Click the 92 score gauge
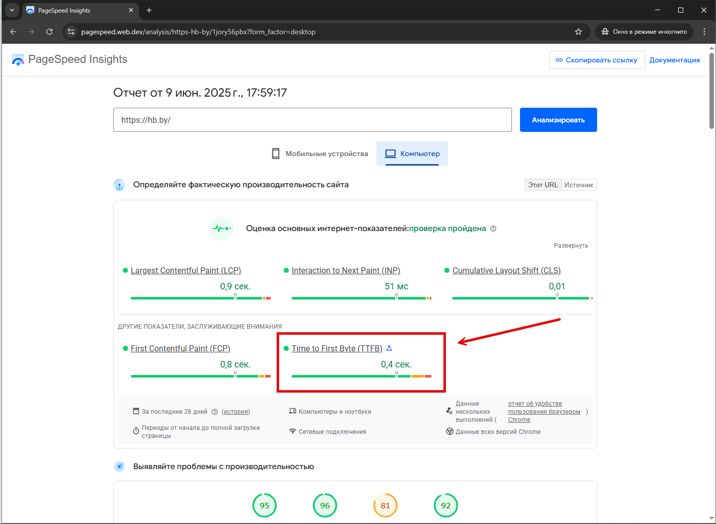 click(x=446, y=505)
